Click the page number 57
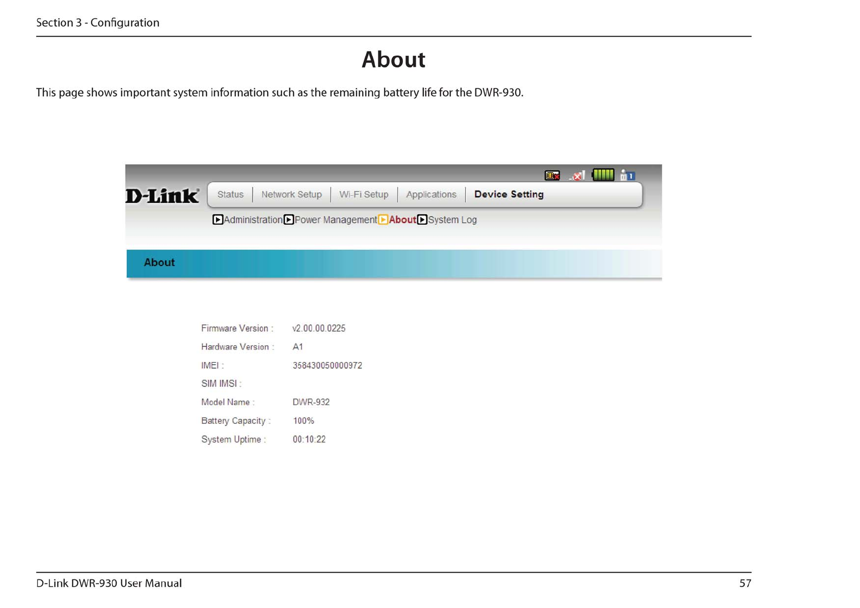This screenshot has height=608, width=860. (745, 583)
